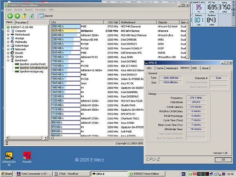Select the Athlon64 FX-51 result row

pos(119,57)
